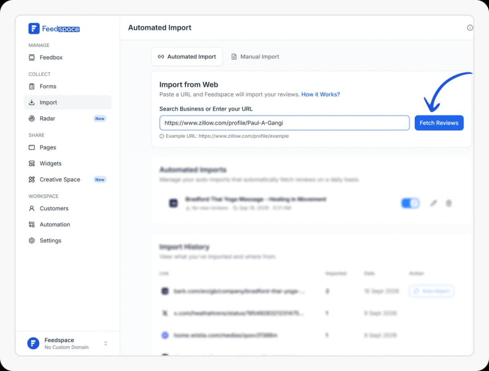
Task: Click the Widgets layout icon
Action: click(x=32, y=164)
